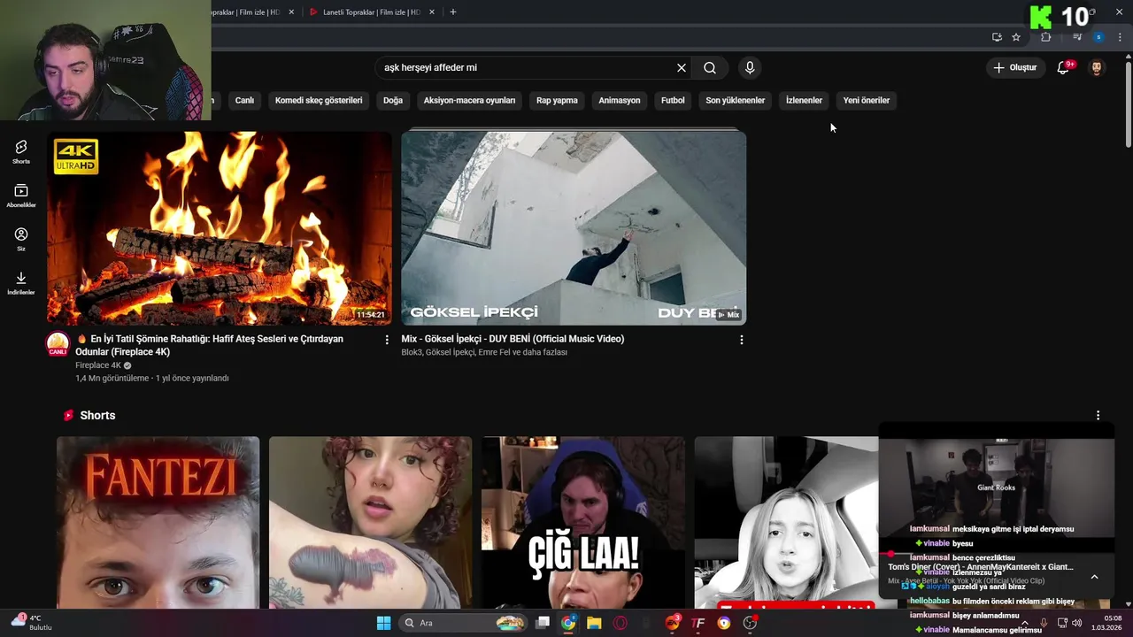
Task: Click the Giant Rooks miniplayer video
Action: [996, 487]
